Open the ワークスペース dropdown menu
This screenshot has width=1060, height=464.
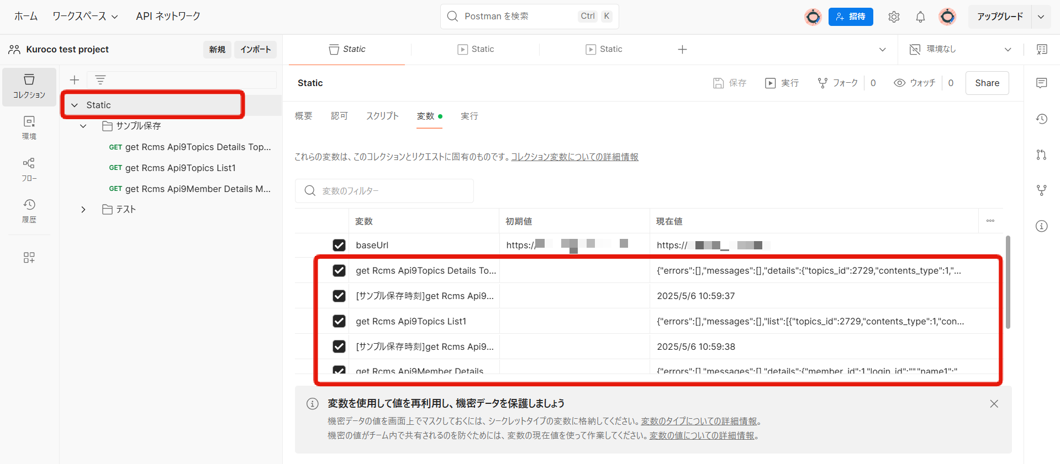point(85,17)
